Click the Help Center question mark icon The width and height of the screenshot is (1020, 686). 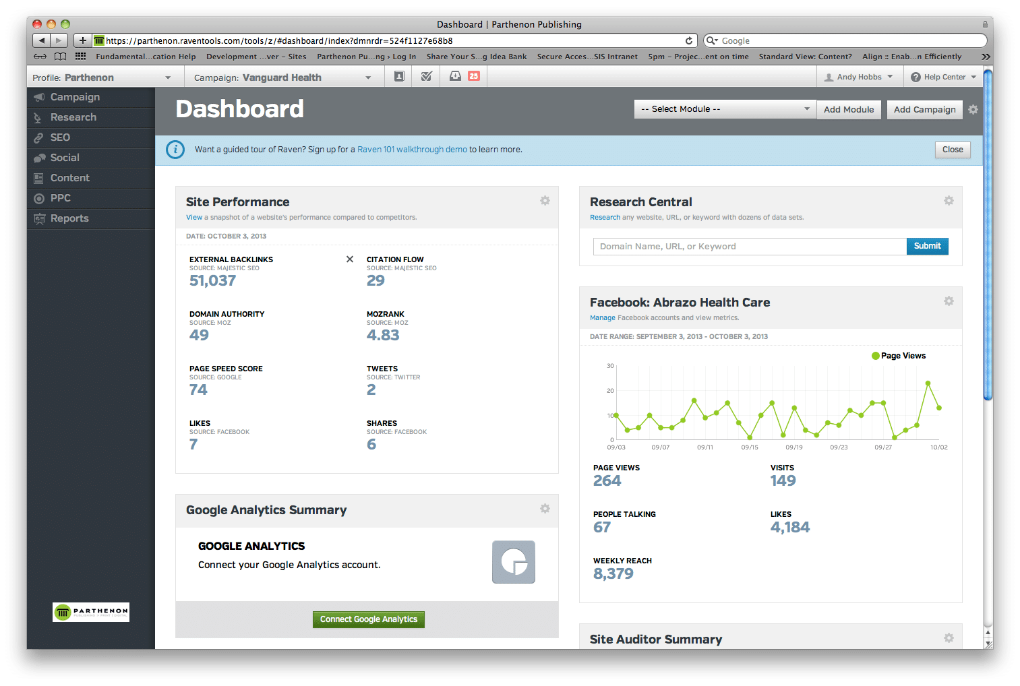point(916,77)
